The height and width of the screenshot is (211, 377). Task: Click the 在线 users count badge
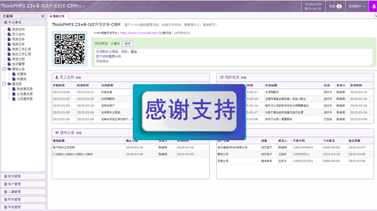point(339,6)
